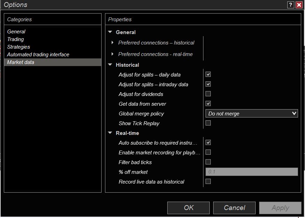Check Record live data as historical
This screenshot has height=218, width=305.
coord(208,181)
